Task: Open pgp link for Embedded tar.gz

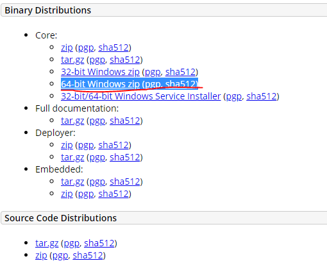Action: coord(97,182)
